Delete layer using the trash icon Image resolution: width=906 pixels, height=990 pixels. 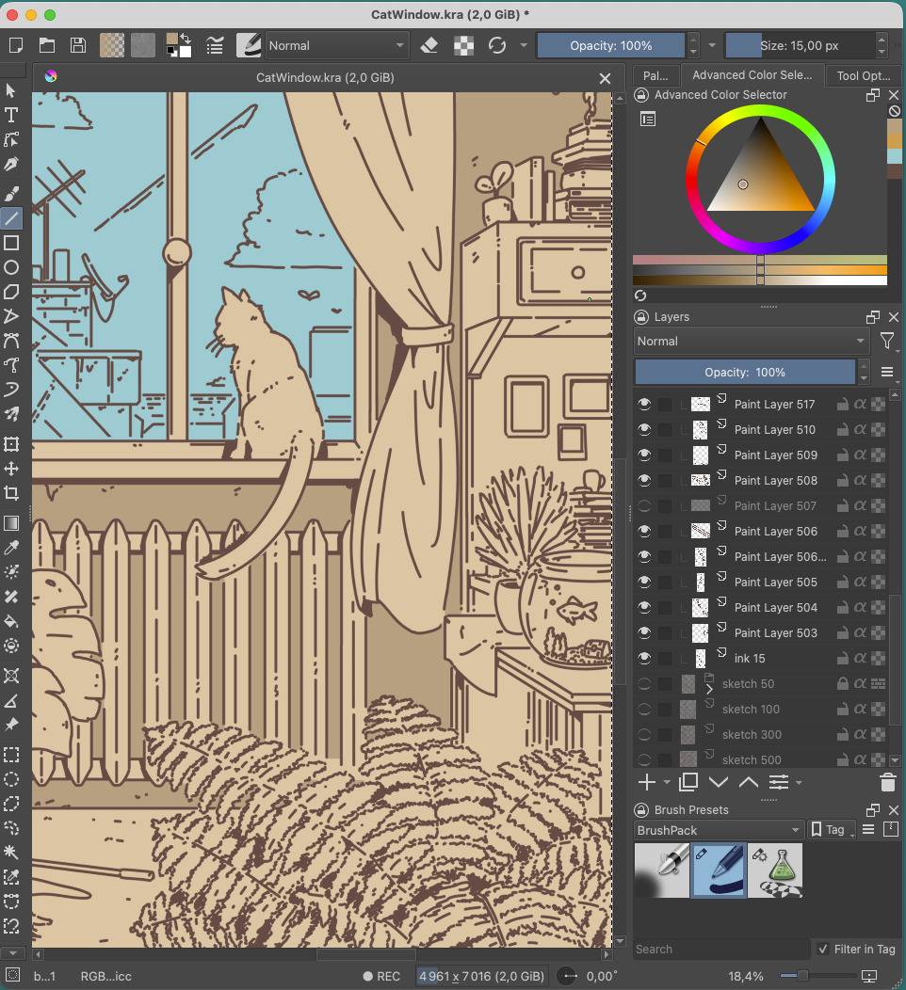point(887,782)
